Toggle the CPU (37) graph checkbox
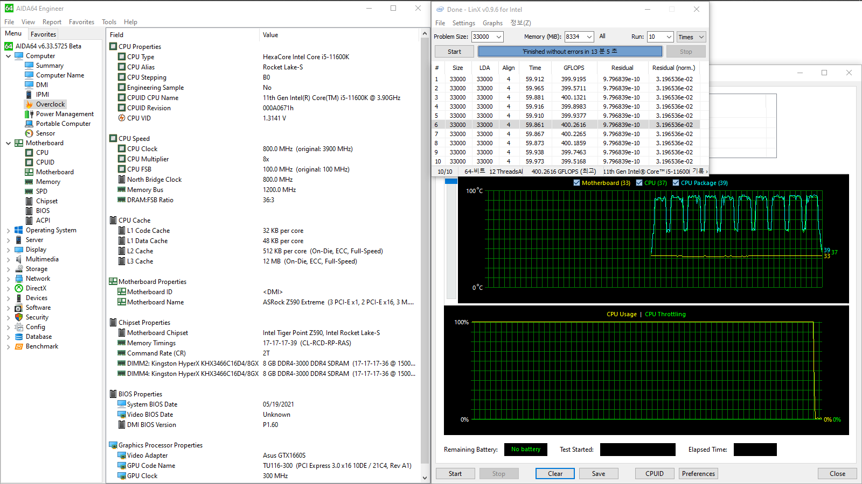862x484 pixels. [640, 183]
